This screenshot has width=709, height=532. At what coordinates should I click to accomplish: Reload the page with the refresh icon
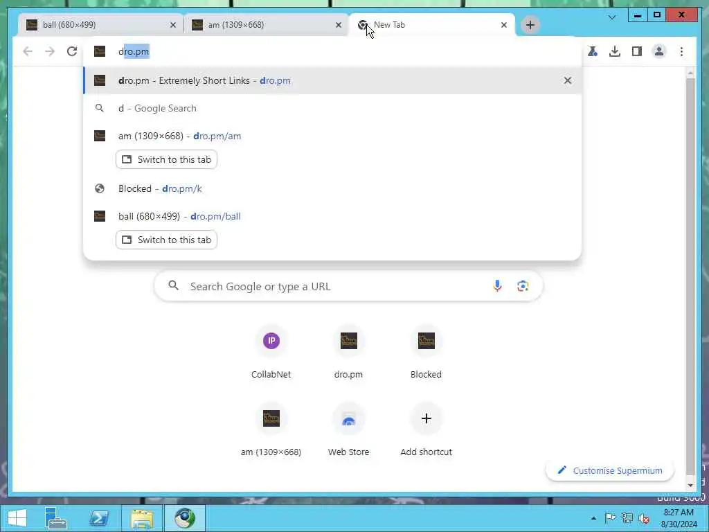[x=72, y=51]
